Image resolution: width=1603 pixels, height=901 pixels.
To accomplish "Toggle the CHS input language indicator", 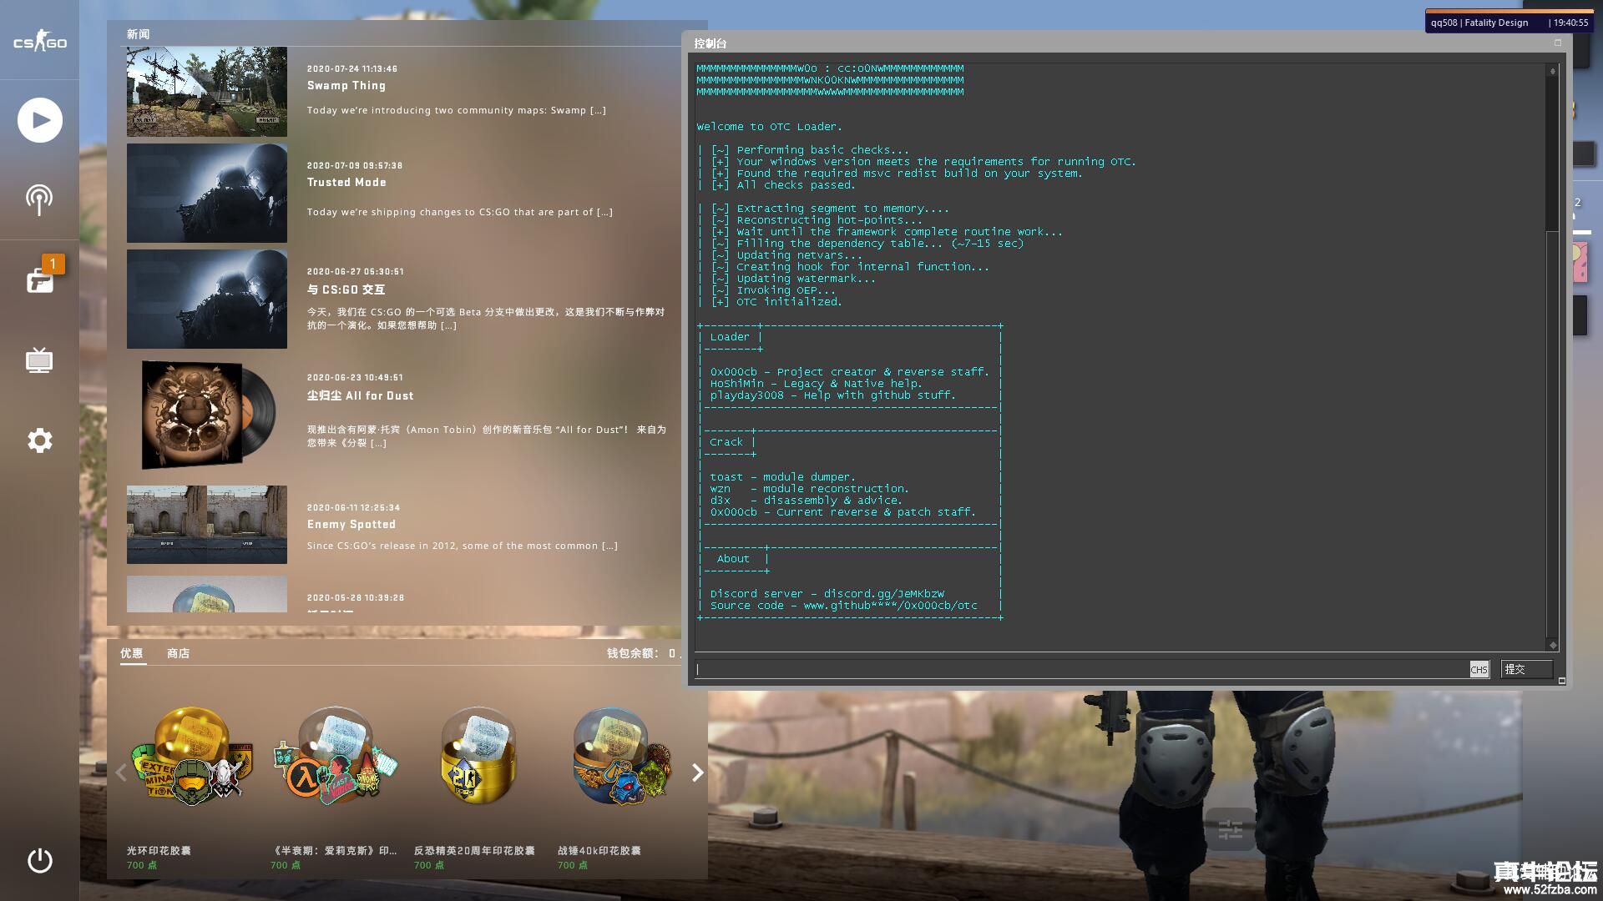I will (1479, 669).
